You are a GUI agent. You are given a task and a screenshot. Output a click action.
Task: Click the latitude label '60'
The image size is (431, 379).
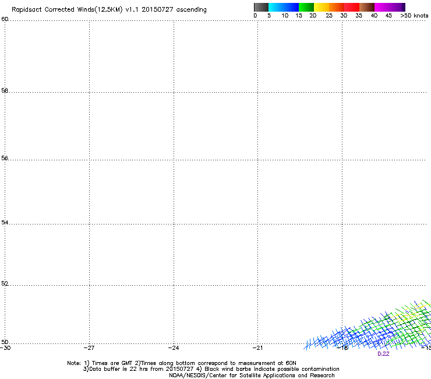5,19
